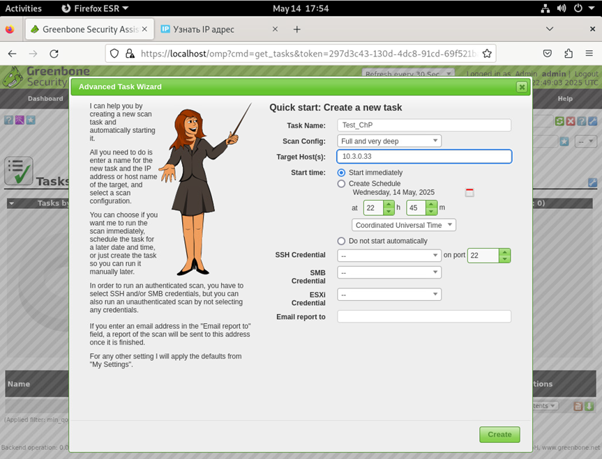This screenshot has width=602, height=459.
Task: Click the tracking protection shield icon
Action: pyautogui.click(x=115, y=54)
